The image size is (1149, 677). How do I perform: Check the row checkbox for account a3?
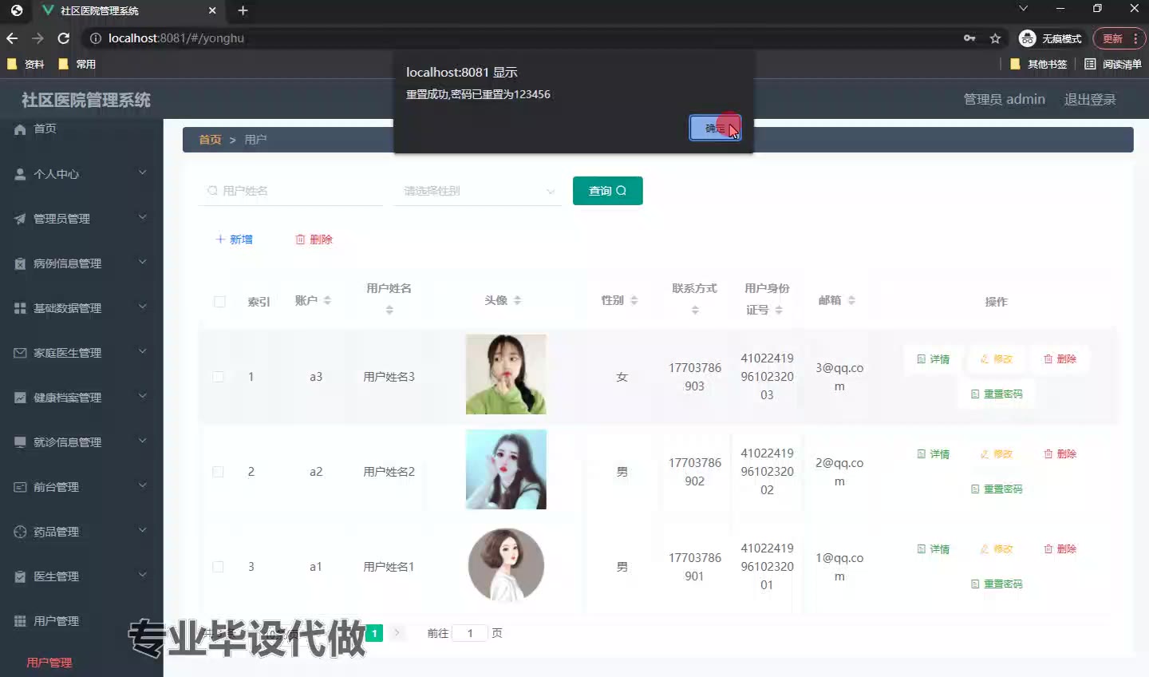[218, 377]
